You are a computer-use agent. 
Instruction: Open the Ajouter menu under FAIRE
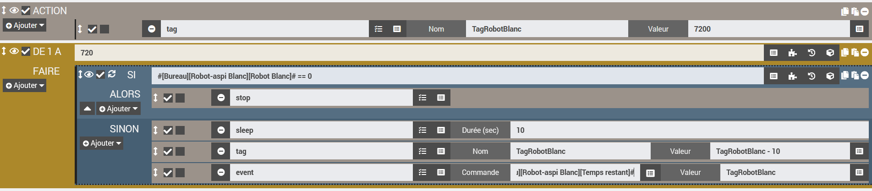pyautogui.click(x=25, y=86)
